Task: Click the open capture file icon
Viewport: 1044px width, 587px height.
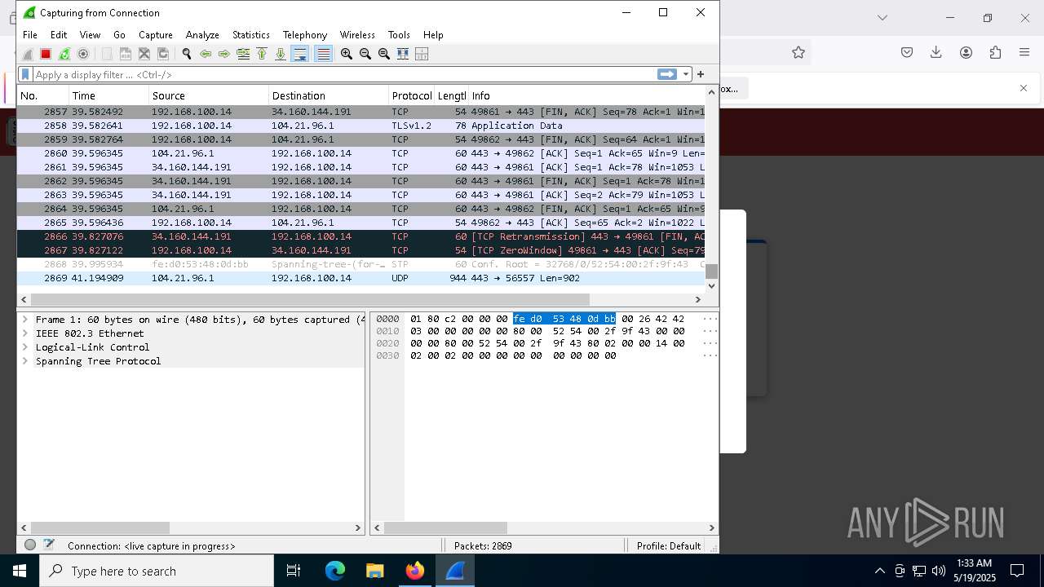Action: (107, 54)
